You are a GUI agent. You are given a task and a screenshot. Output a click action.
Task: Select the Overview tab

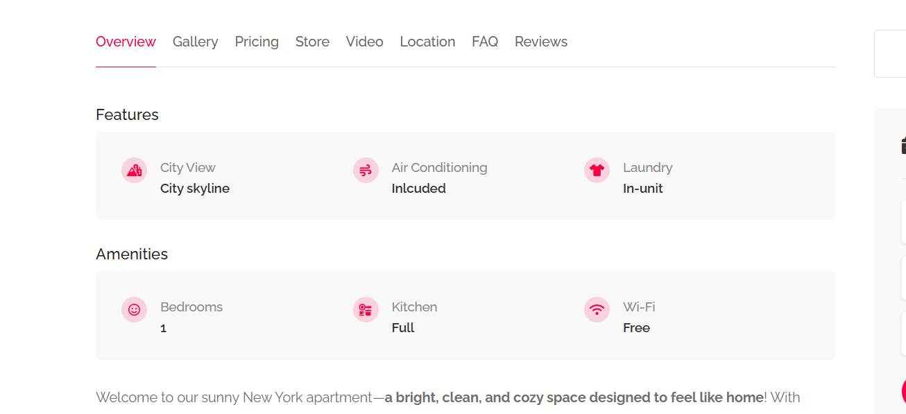[x=126, y=42]
